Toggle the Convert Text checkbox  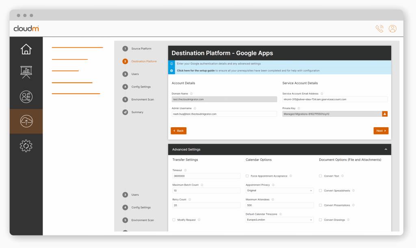tap(321, 176)
